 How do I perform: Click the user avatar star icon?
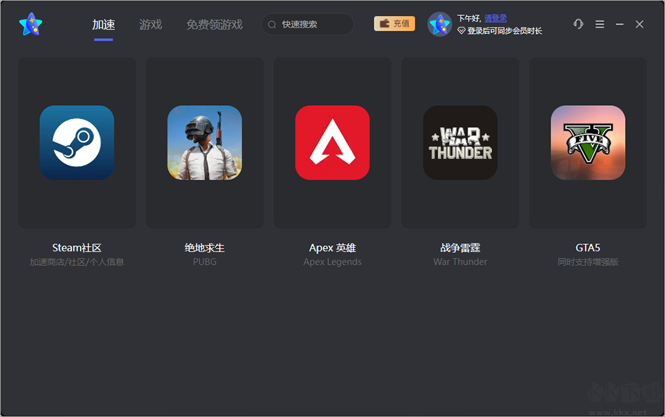440,24
